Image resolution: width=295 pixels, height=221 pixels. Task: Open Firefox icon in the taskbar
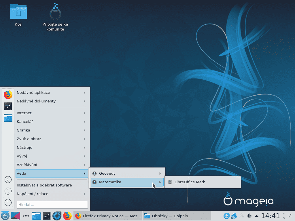tap(67, 216)
